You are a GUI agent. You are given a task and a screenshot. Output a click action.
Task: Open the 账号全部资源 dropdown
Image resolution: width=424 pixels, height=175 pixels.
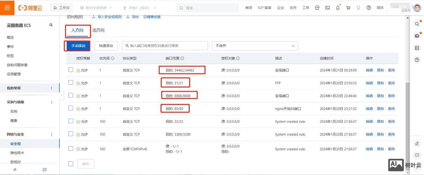(x=96, y=8)
